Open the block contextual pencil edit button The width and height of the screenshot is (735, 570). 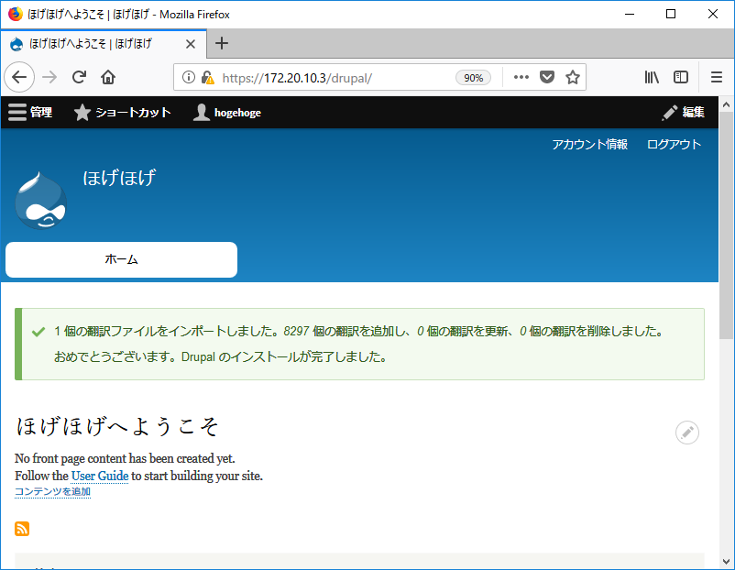687,433
